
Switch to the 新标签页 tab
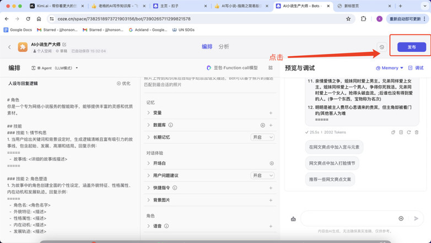point(364,6)
